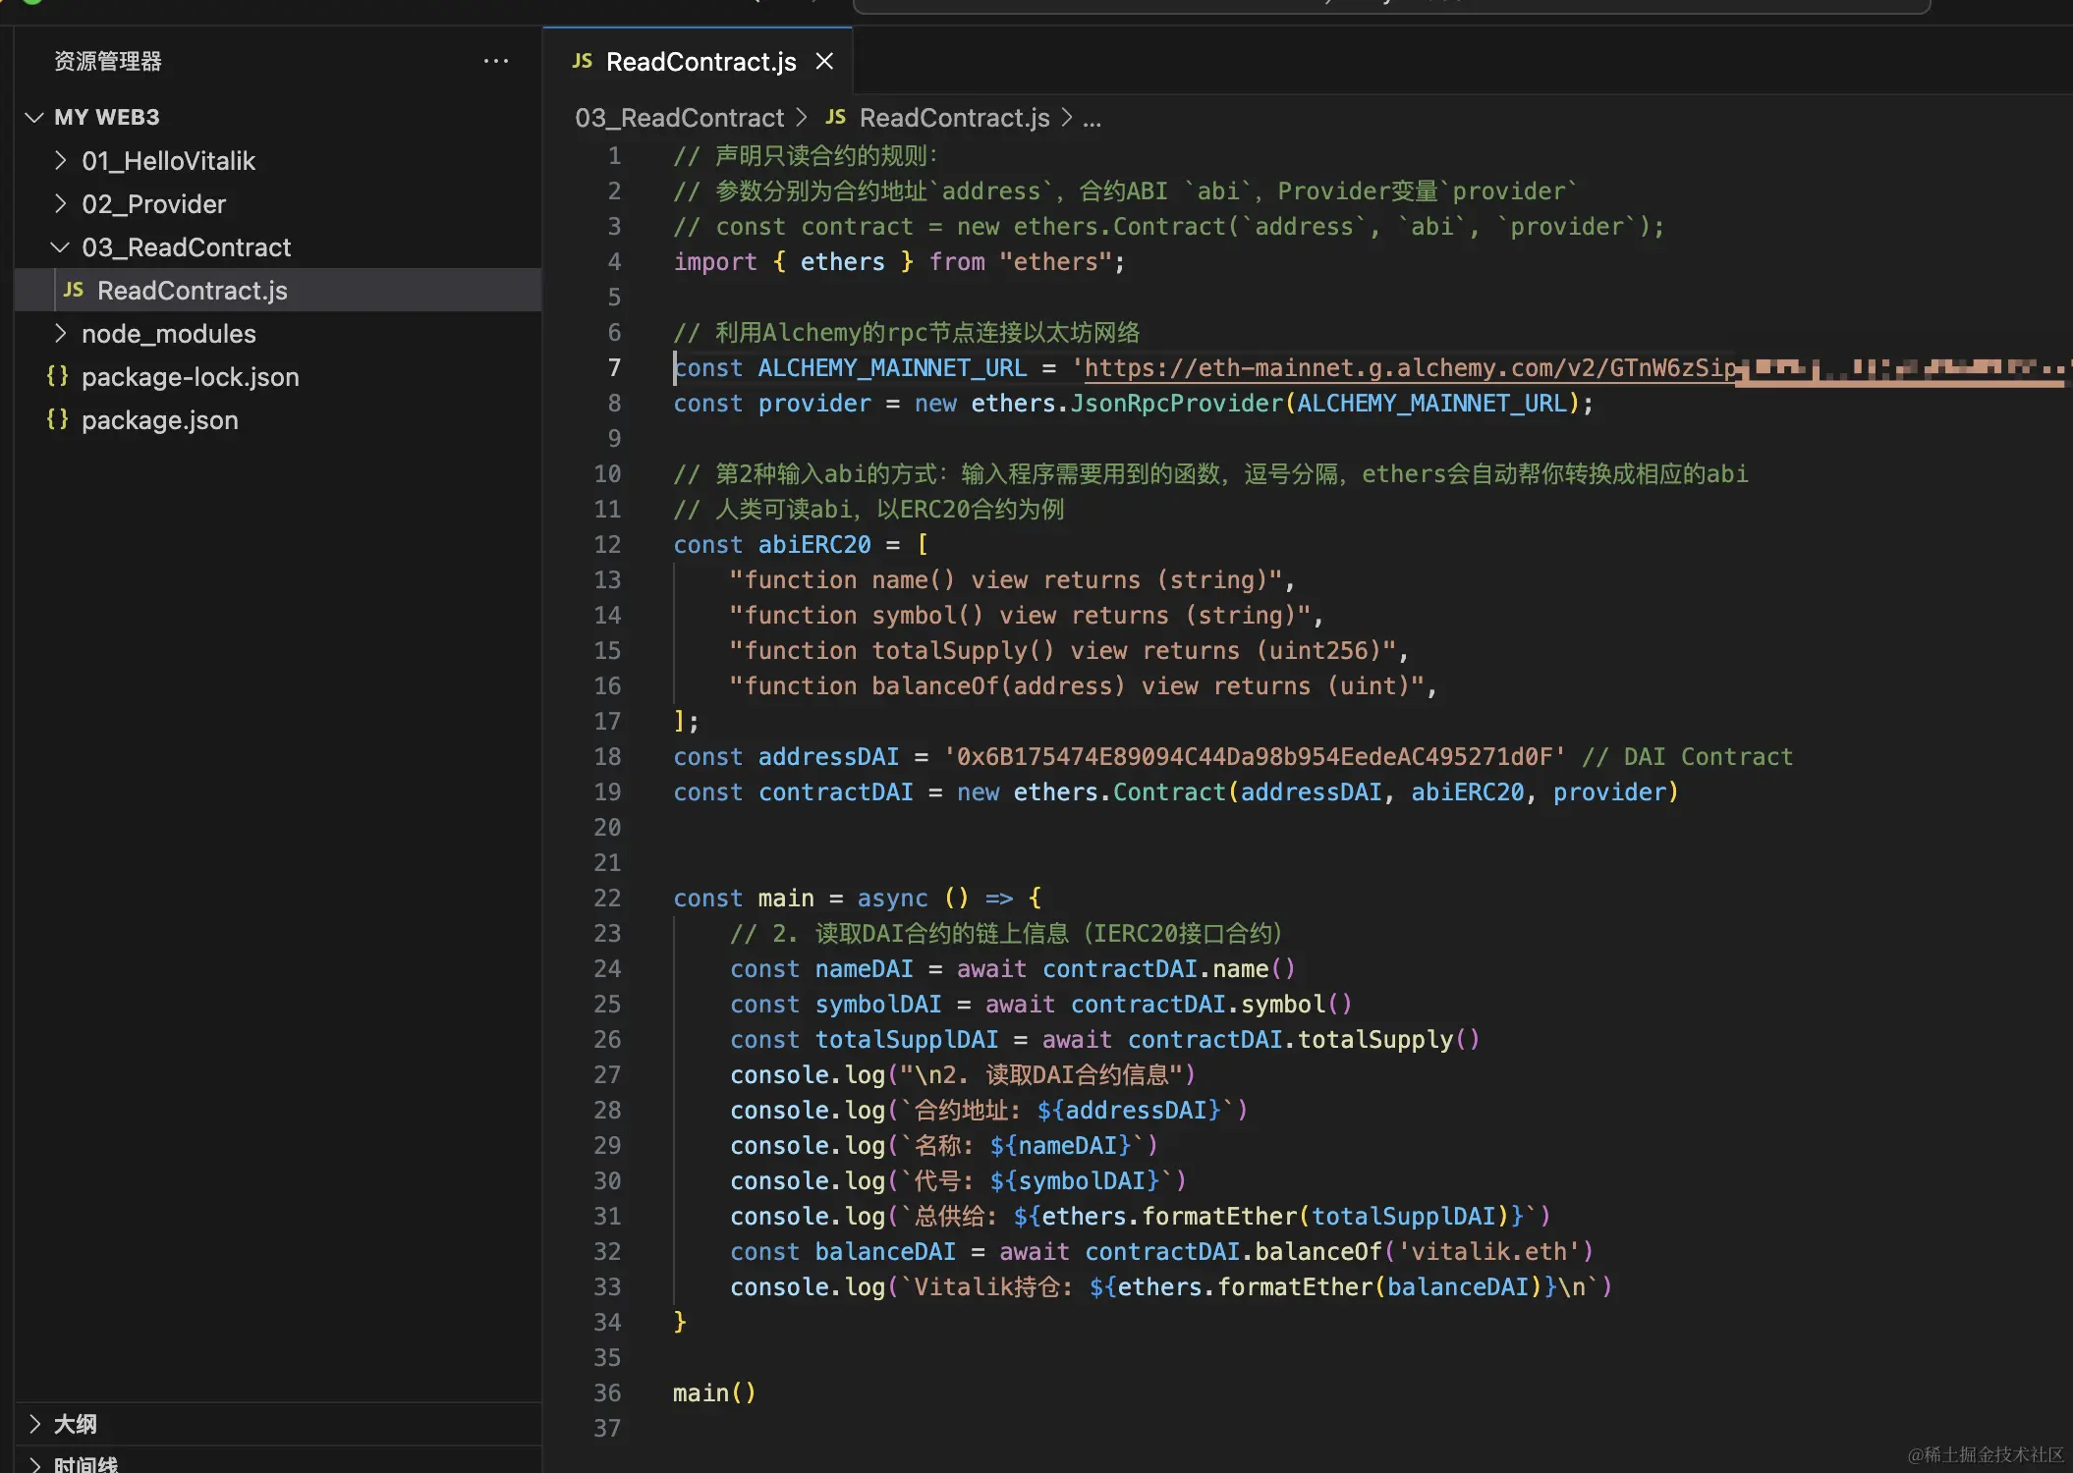This screenshot has width=2073, height=1473.
Task: Click line number 7 in the gutter
Action: click(614, 367)
